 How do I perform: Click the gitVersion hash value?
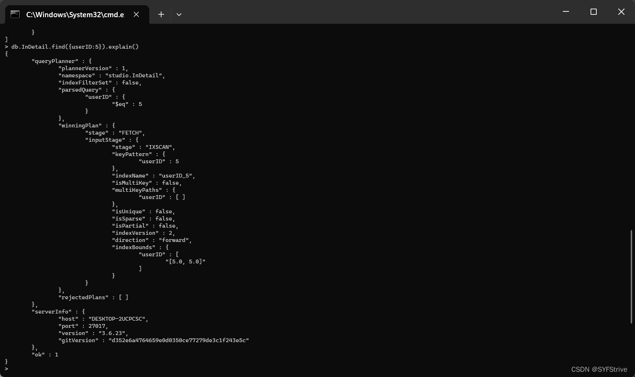point(179,340)
